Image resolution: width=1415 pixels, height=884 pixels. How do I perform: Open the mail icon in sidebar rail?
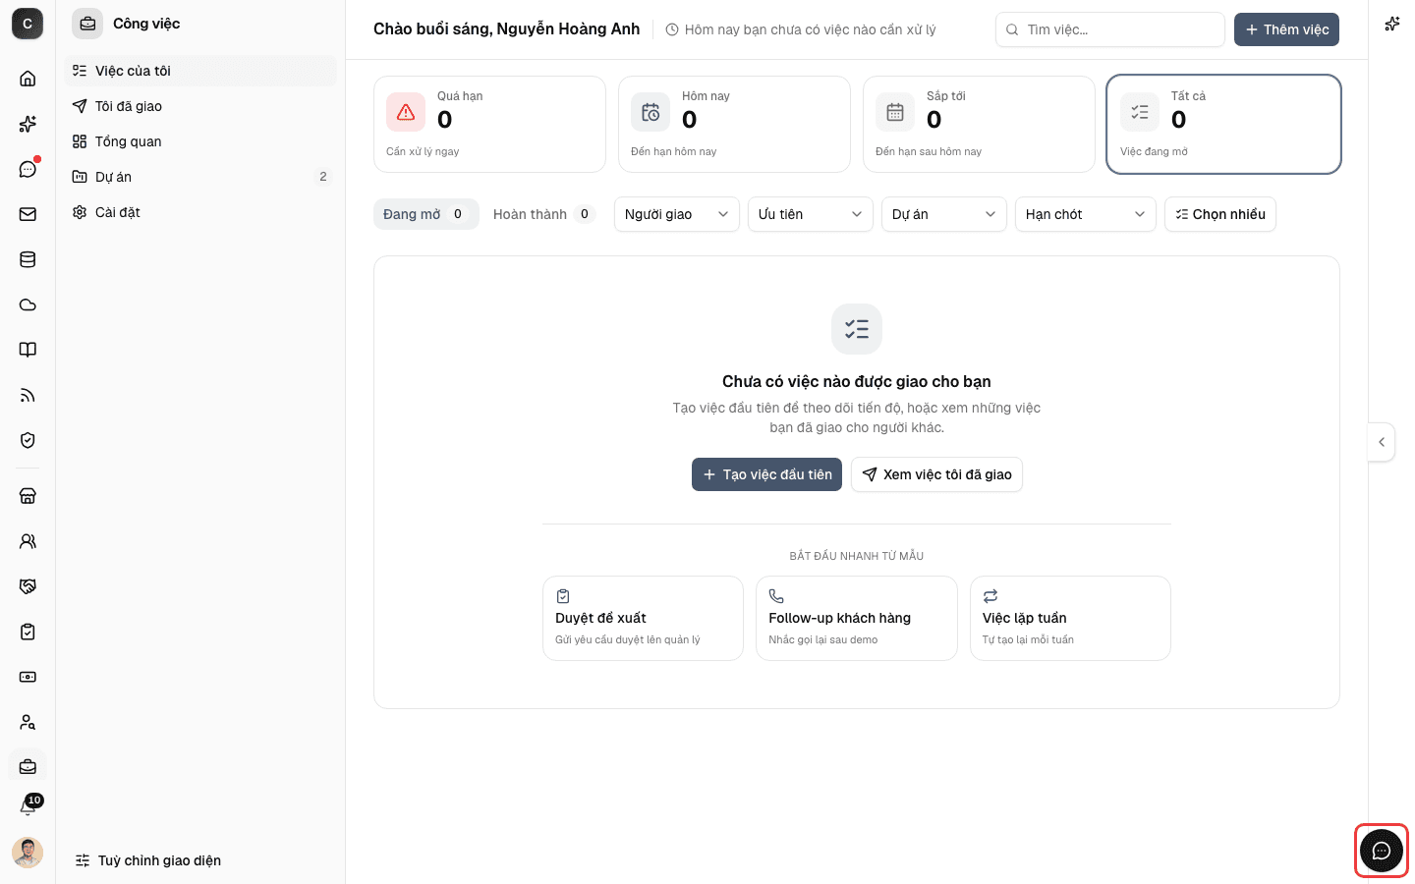[28, 214]
